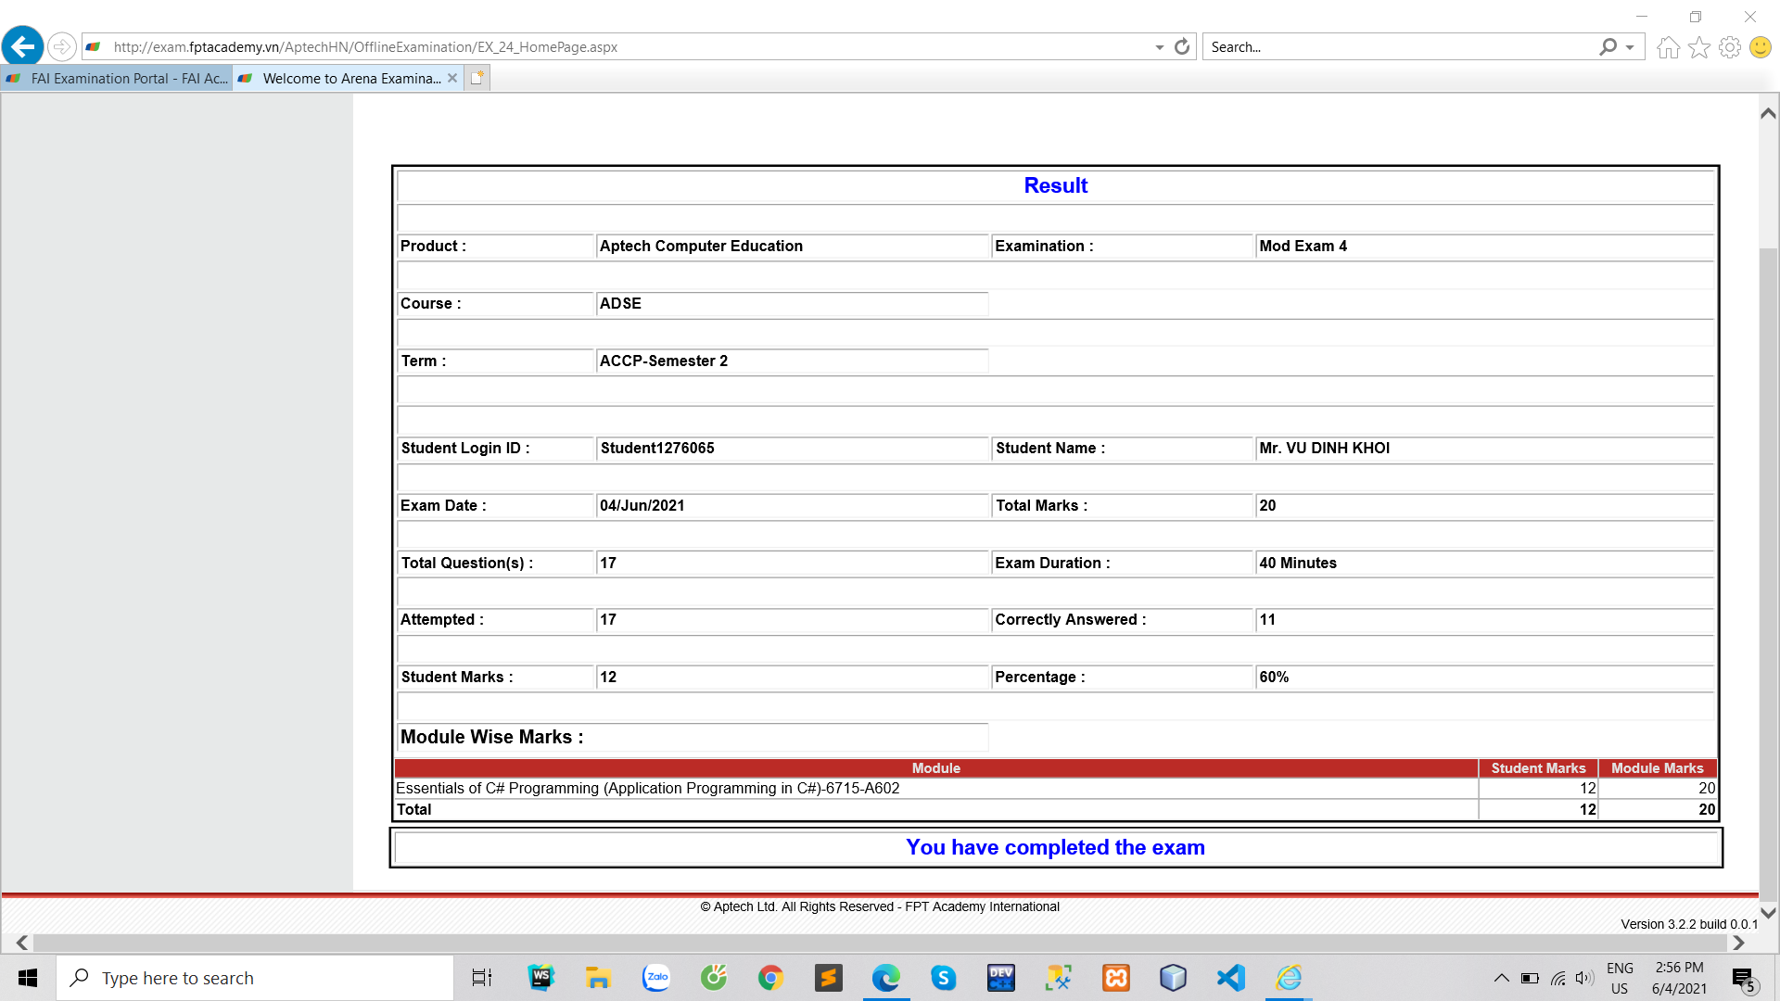The height and width of the screenshot is (1001, 1780).
Task: Open Zalo from the taskbar
Action: tap(656, 978)
